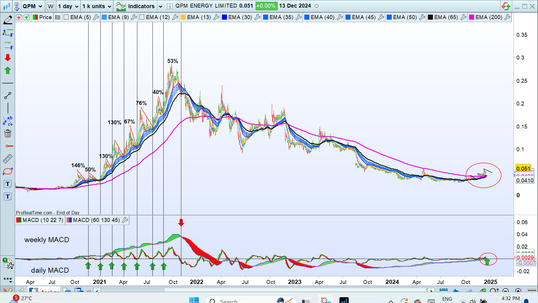Toggle EMA (9) blue visibility box
The height and width of the screenshot is (303, 538).
[104, 17]
